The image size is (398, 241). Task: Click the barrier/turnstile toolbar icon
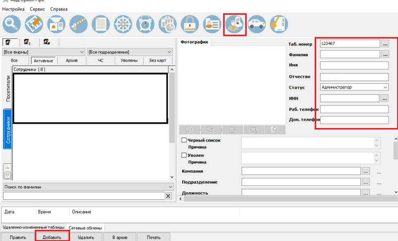(78, 24)
